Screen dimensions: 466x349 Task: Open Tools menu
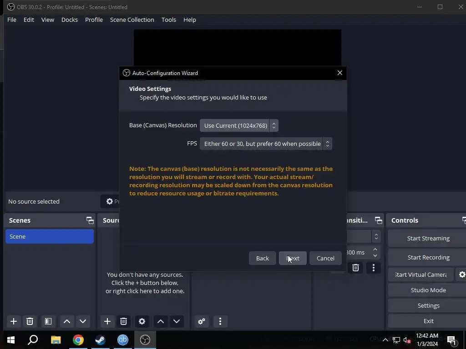tap(168, 20)
